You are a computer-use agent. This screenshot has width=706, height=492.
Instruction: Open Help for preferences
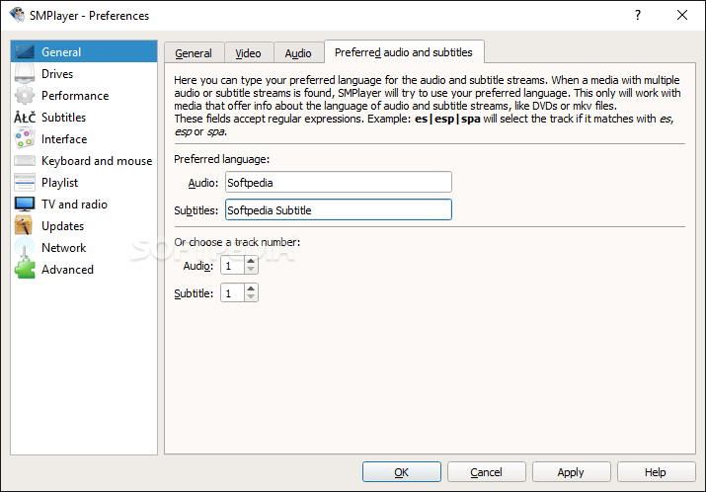tap(656, 471)
